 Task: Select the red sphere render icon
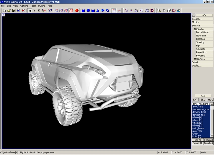(x=77, y=11)
